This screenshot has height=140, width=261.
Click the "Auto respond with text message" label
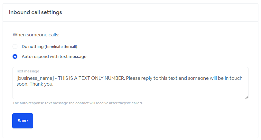(x=54, y=57)
